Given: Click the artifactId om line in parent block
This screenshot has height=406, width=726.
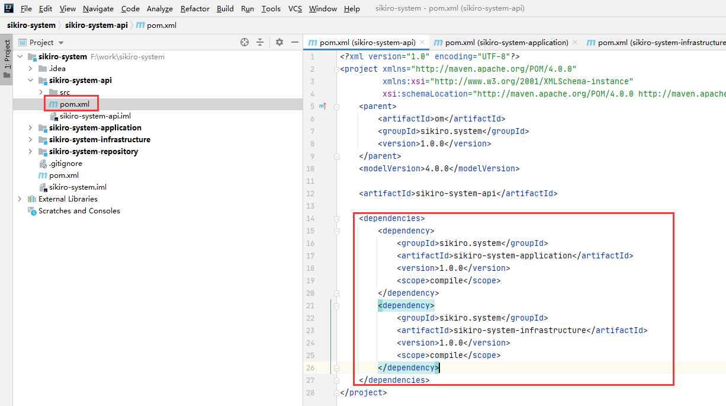Looking at the screenshot, I should (x=441, y=119).
